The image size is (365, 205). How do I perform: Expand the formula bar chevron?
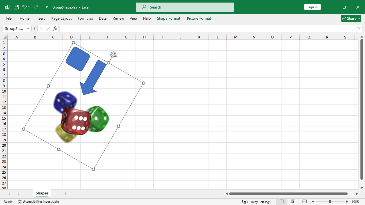[360, 28]
